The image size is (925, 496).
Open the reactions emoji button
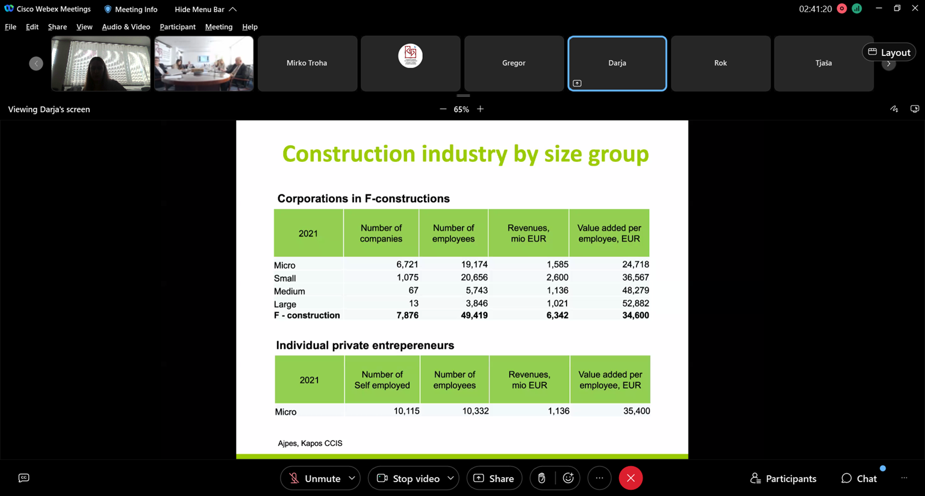pyautogui.click(x=568, y=478)
